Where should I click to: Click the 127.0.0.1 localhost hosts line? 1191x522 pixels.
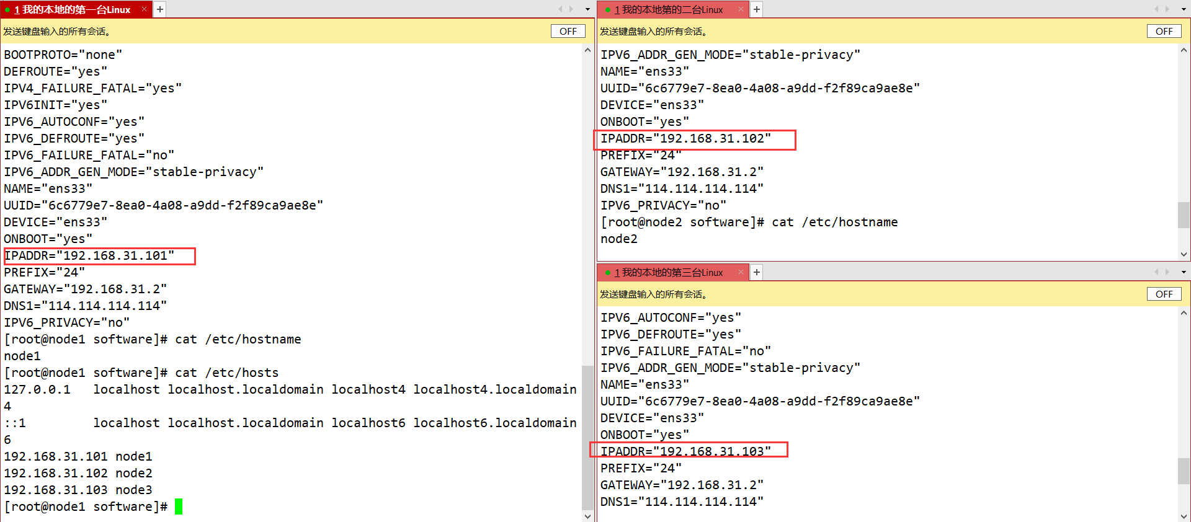290,389
